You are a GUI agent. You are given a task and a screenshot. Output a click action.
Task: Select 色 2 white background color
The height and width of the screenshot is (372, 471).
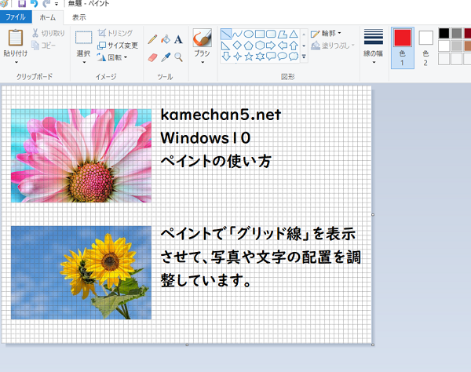pyautogui.click(x=425, y=47)
